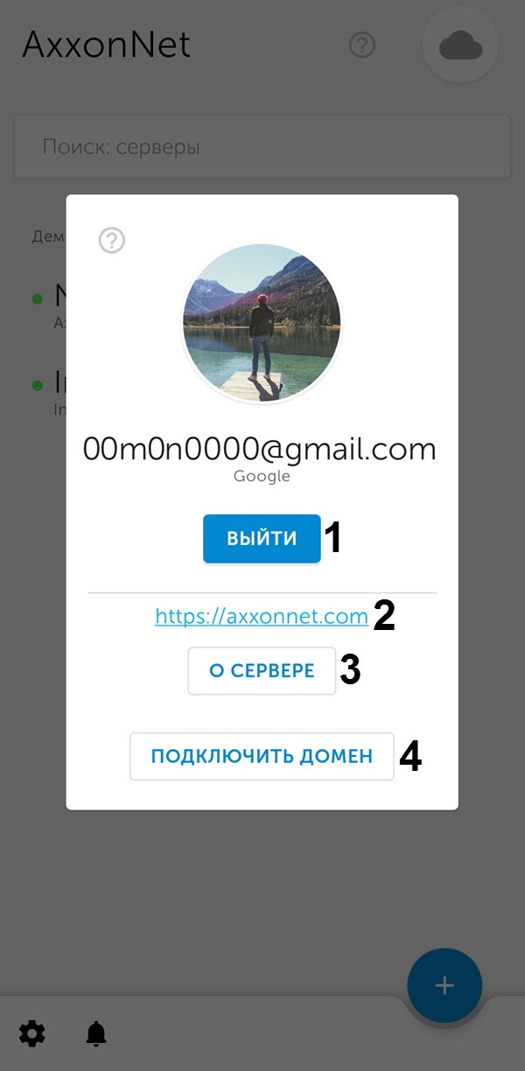The height and width of the screenshot is (1071, 525).
Task: Open settings via the gear icon
Action: [x=32, y=1033]
